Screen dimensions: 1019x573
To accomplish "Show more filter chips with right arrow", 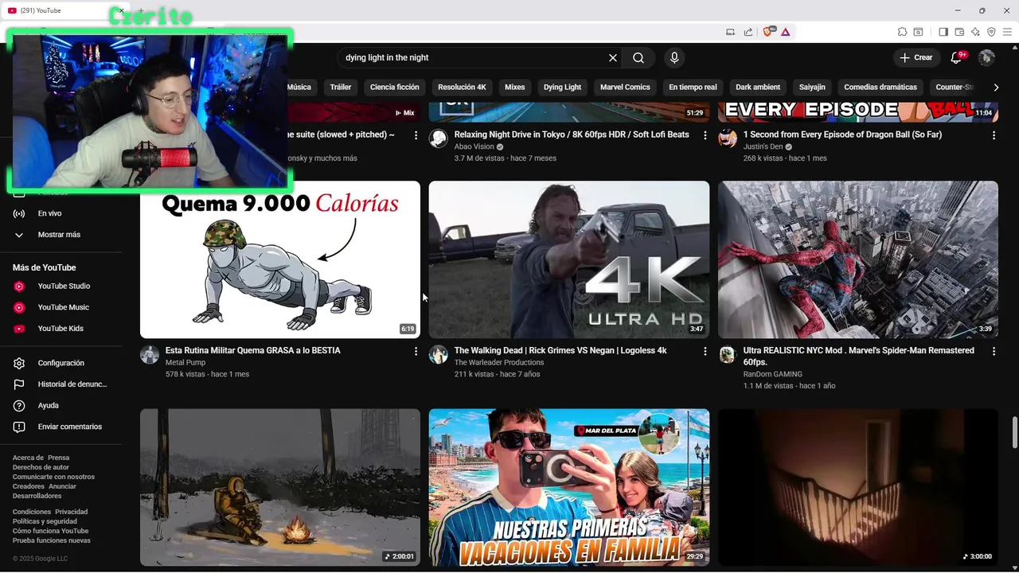I will 996,88.
